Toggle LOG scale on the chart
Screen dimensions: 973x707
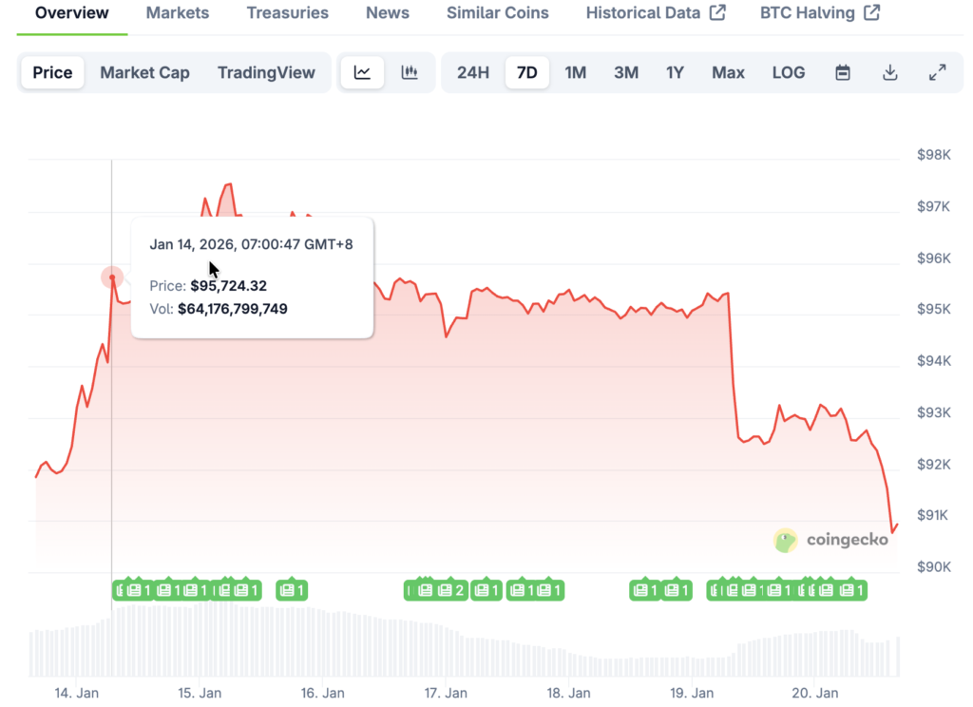click(x=789, y=73)
